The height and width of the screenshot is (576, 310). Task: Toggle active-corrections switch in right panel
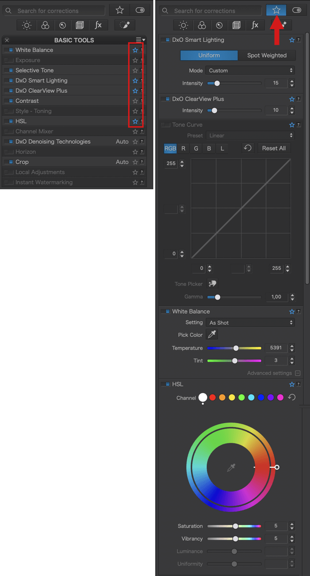click(x=296, y=10)
